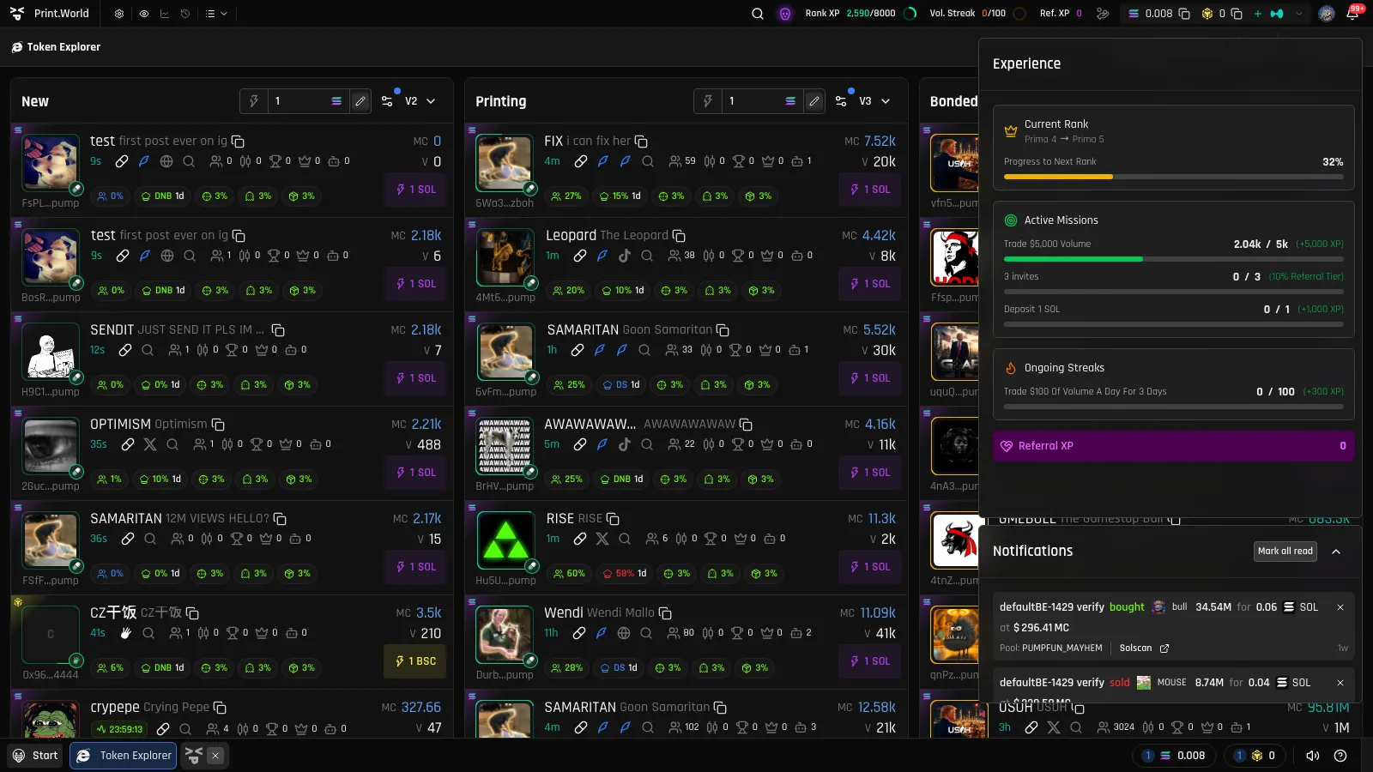Click the purple skull rank icon
Viewport: 1373px width, 772px height.
tap(784, 14)
